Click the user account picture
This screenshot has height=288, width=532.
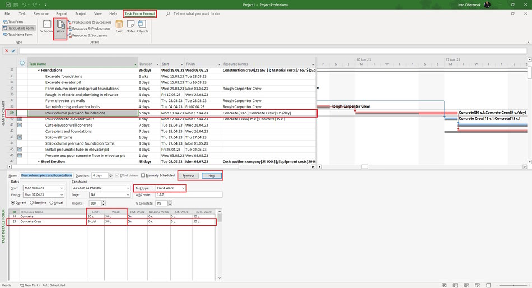[x=487, y=4]
